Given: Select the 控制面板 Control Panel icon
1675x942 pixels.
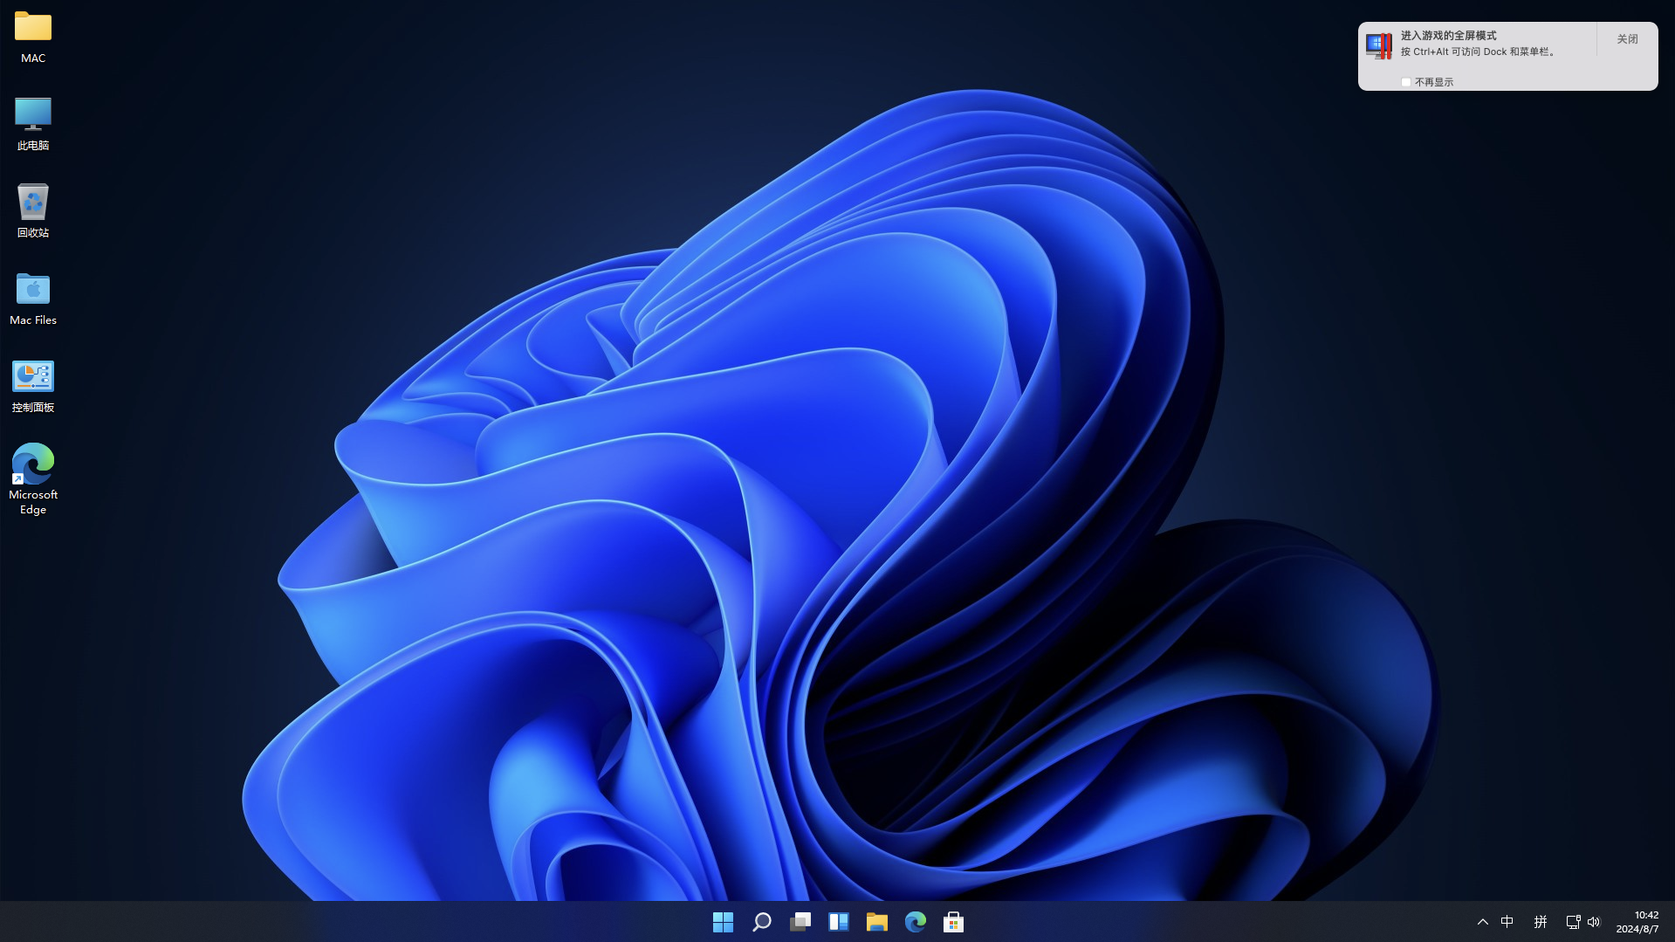Looking at the screenshot, I should click(x=33, y=385).
